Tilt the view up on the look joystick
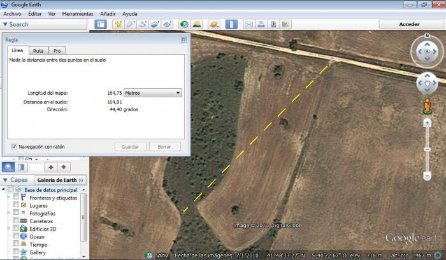 pyautogui.click(x=428, y=44)
